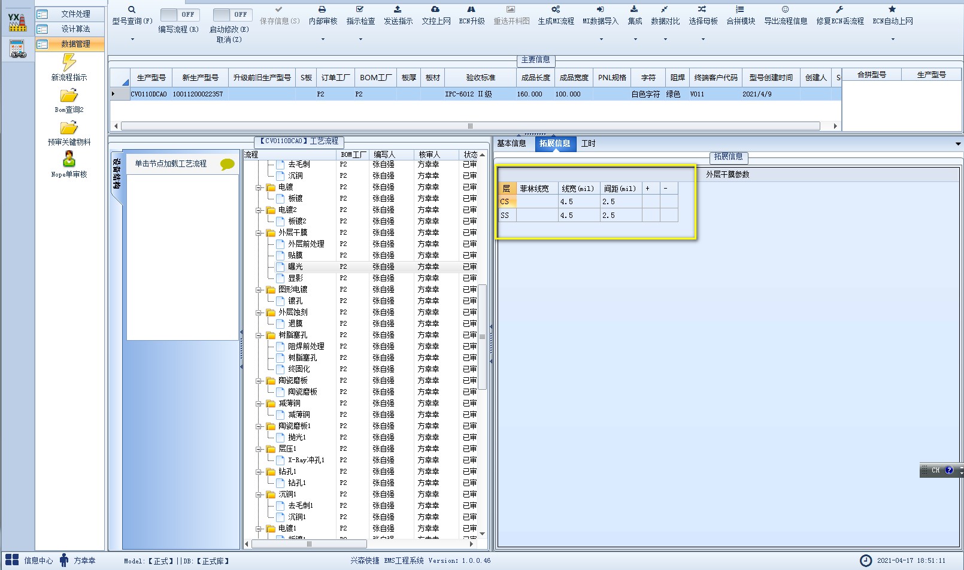The width and height of the screenshot is (964, 570).
Task: Open dropdown arrow under ECN自动上网
Action: 893,40
